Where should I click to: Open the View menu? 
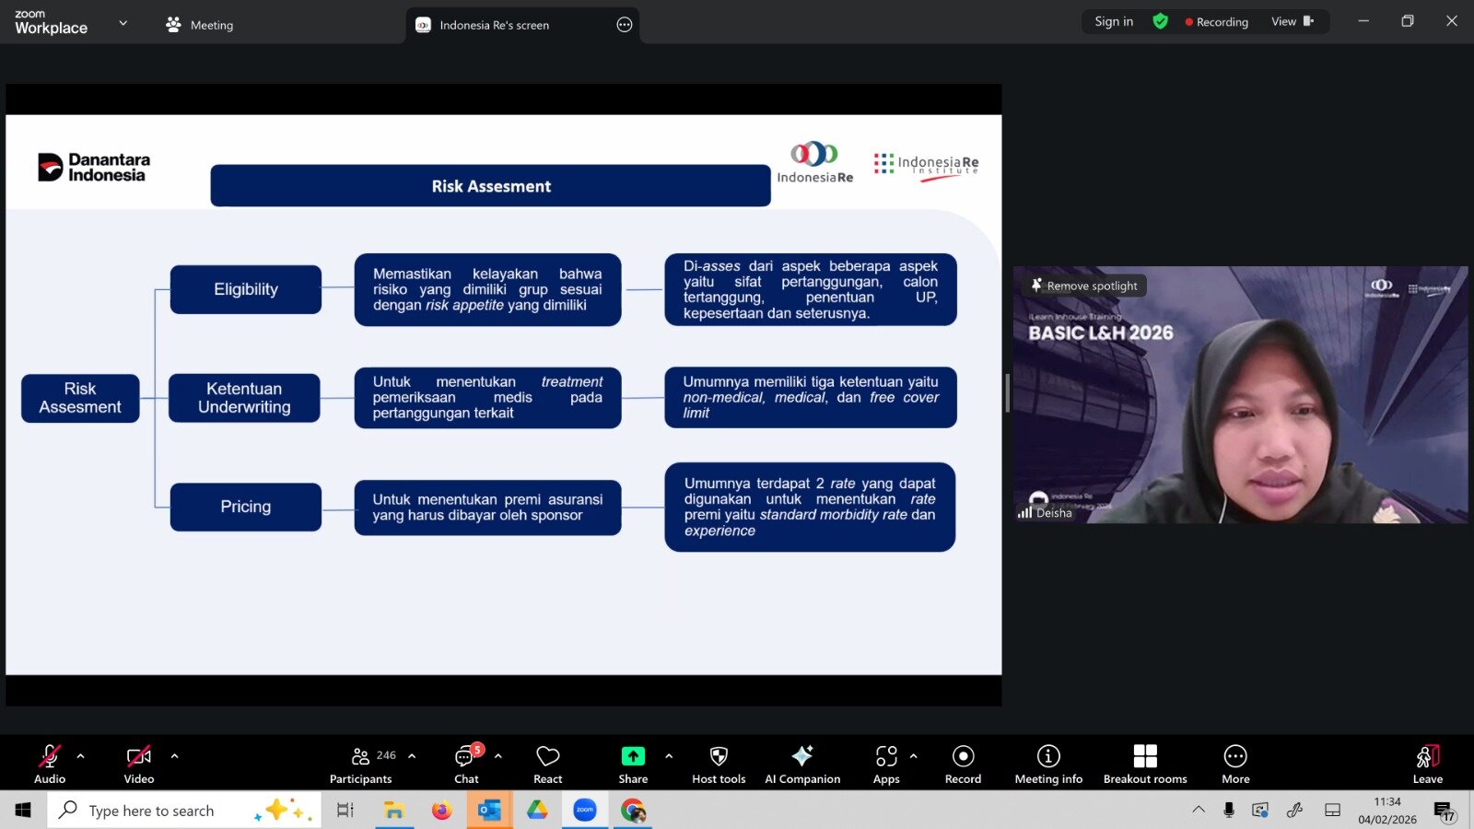click(x=1292, y=21)
